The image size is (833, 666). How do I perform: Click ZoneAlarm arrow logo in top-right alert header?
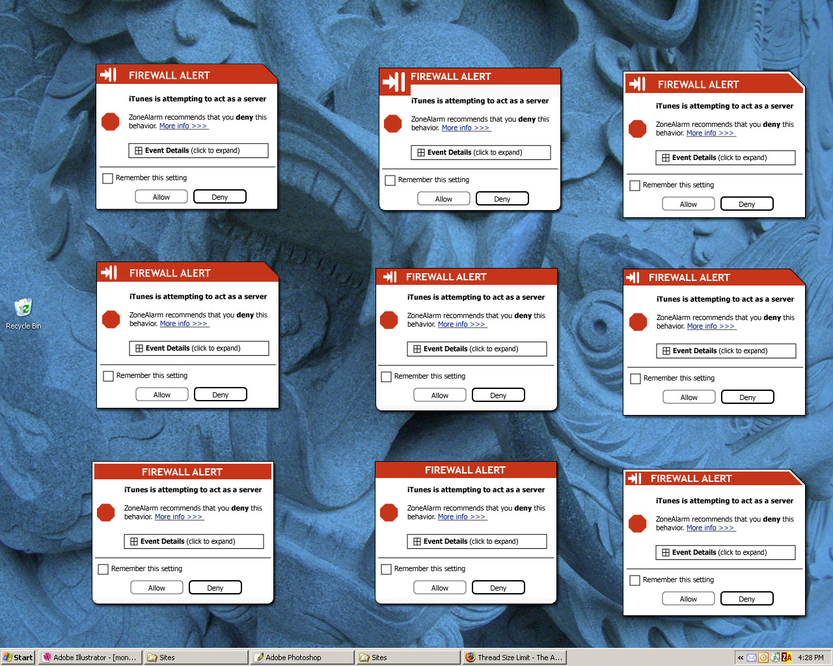point(636,84)
